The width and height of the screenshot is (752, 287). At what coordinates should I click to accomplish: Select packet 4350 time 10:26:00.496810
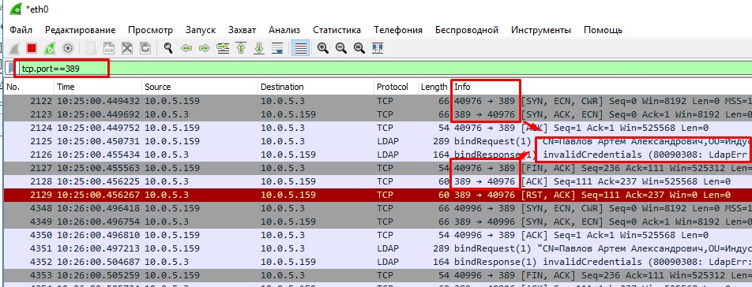(378, 235)
